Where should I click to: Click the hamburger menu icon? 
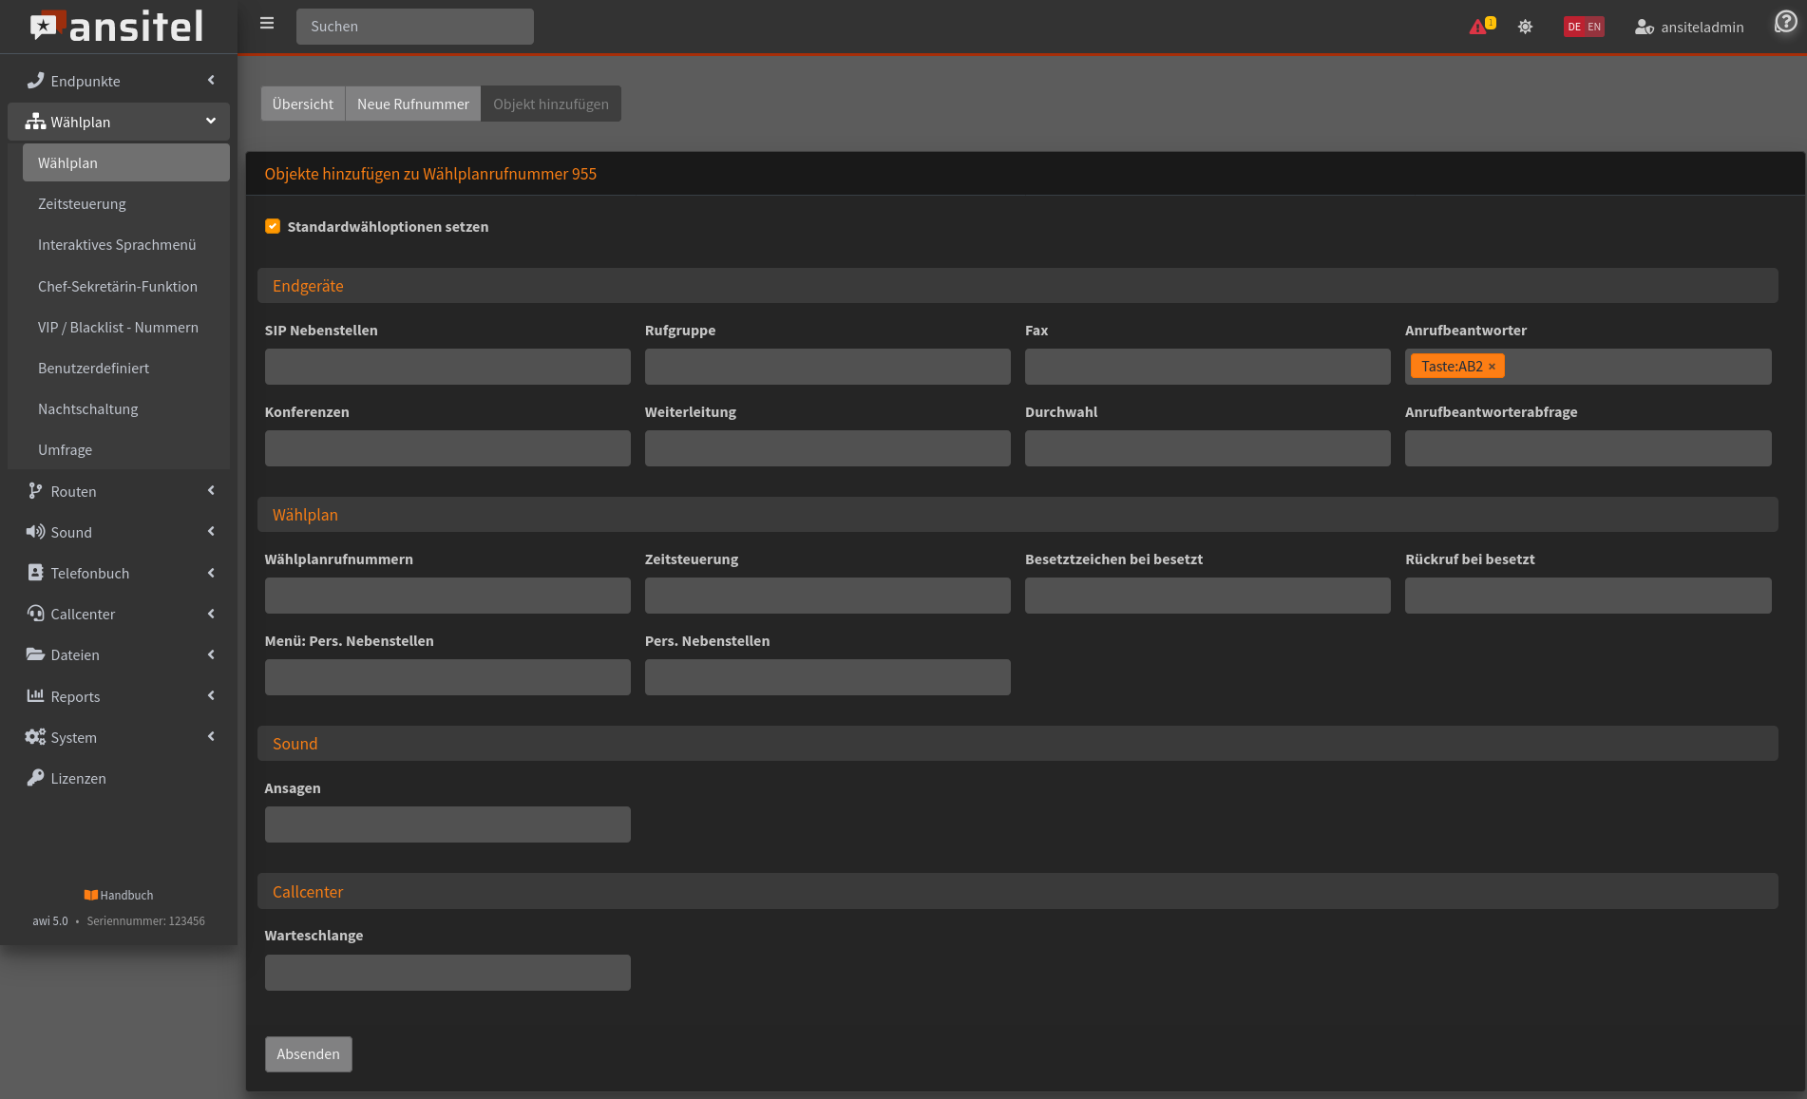[x=267, y=24]
